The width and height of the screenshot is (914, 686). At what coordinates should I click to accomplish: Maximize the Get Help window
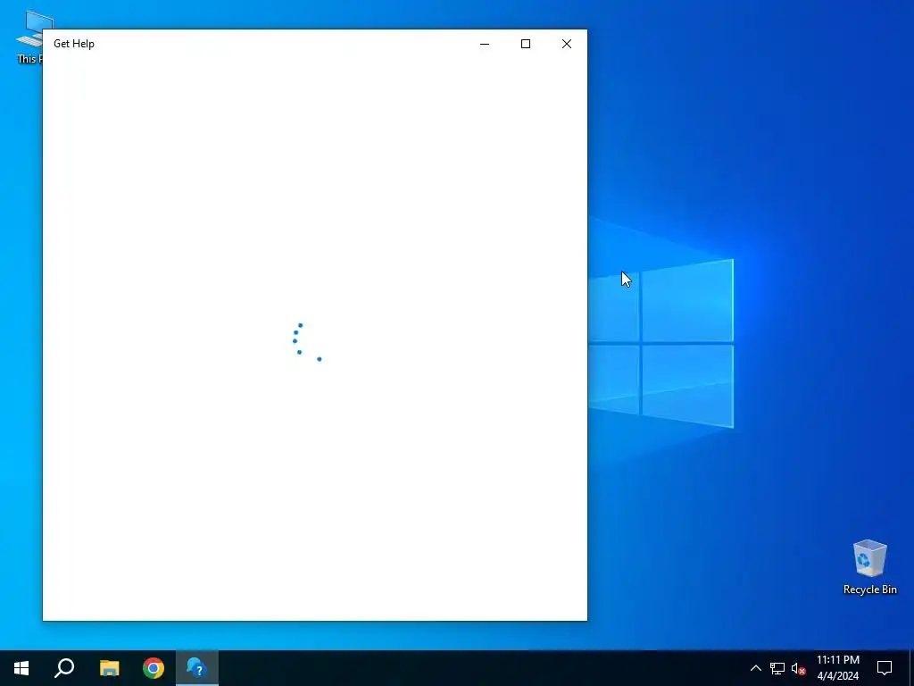click(x=526, y=44)
